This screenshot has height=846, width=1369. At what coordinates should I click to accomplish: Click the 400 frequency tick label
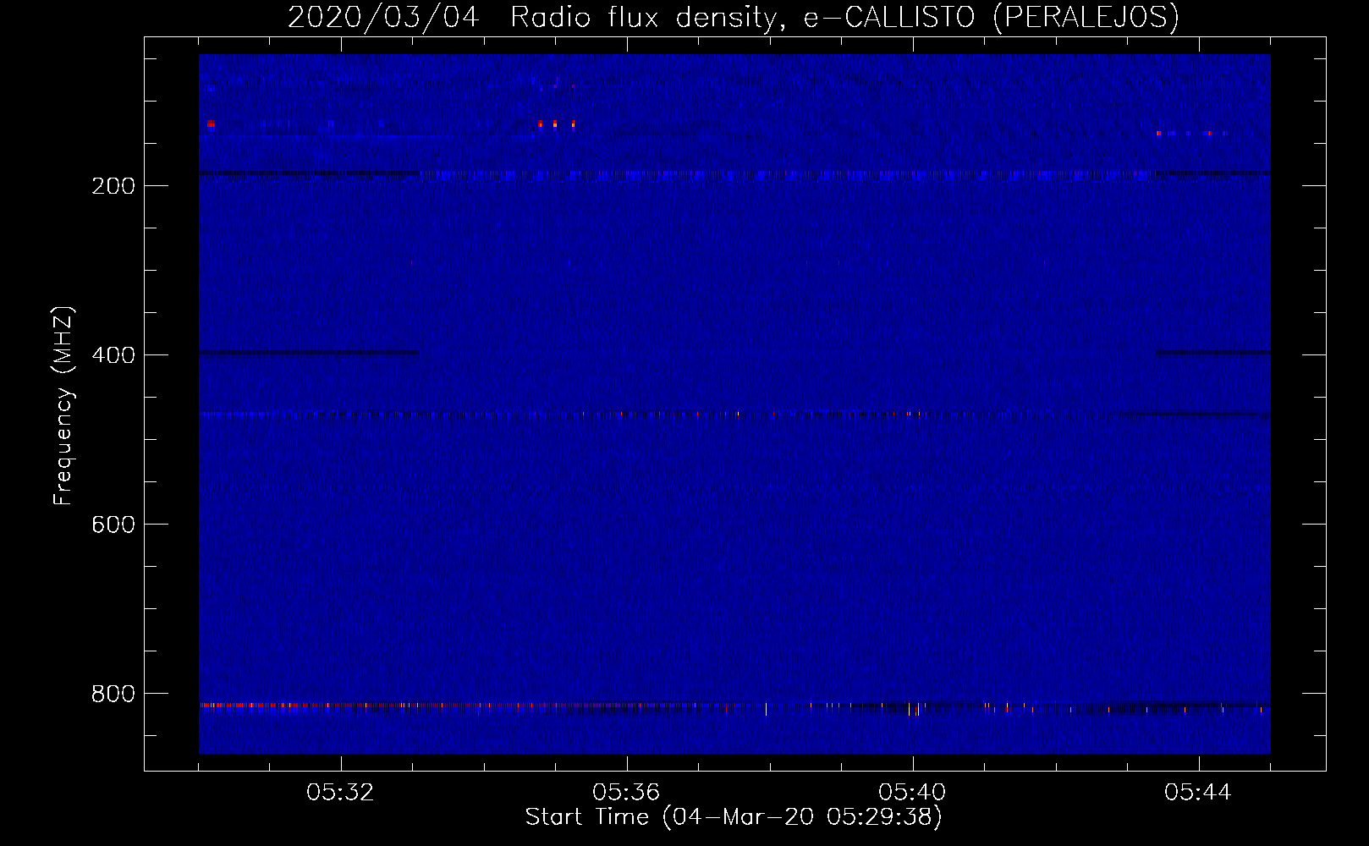pyautogui.click(x=113, y=355)
